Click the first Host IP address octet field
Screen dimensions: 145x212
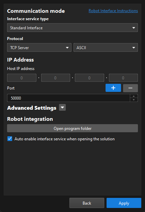(x=22, y=78)
